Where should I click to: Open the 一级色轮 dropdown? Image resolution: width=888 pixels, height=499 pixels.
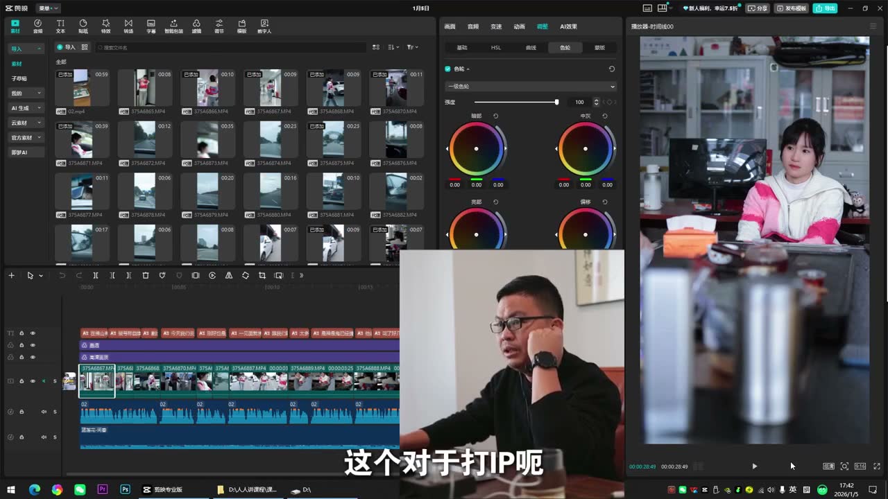point(530,87)
